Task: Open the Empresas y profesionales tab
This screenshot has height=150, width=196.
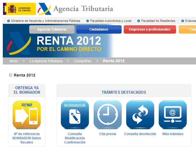Action: tap(150, 29)
